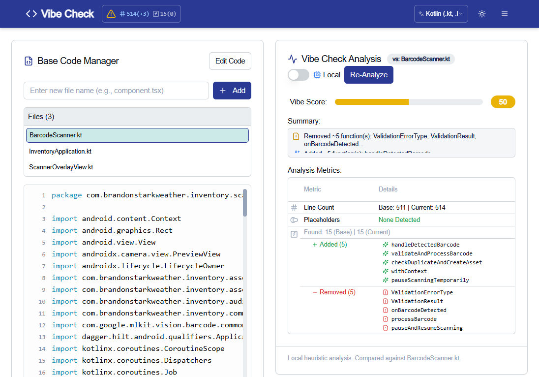Click the new file name input field

[x=116, y=91]
